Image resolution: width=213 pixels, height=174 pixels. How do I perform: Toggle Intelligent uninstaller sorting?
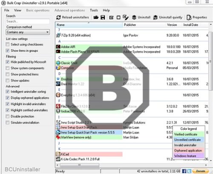(x=7, y=92)
